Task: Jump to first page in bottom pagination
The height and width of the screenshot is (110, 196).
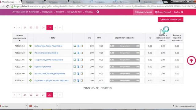Action: [x=14, y=95]
